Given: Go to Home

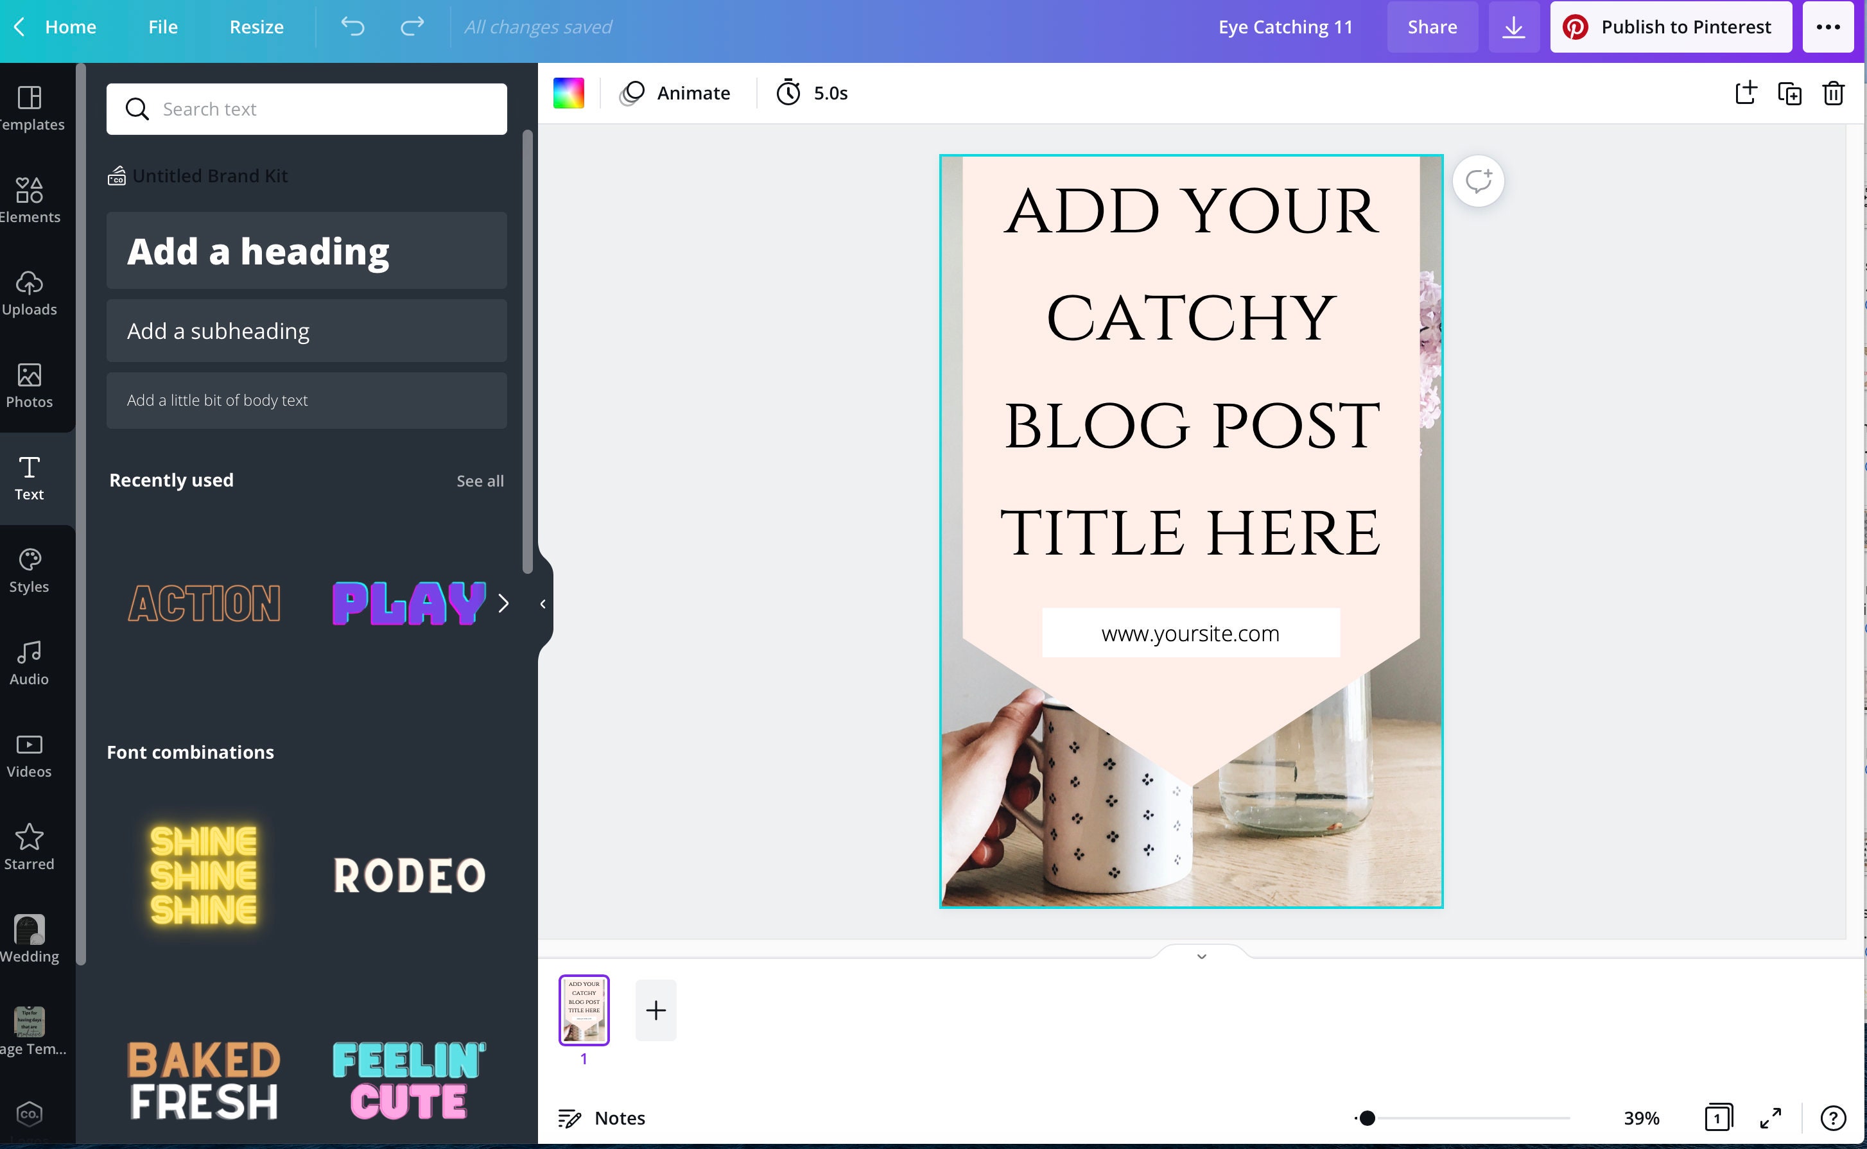Looking at the screenshot, I should [70, 26].
